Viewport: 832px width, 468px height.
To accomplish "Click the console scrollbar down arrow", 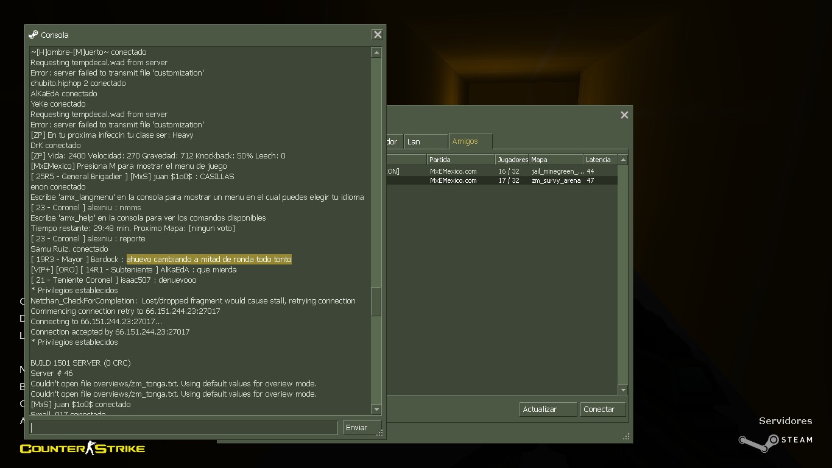I will (x=376, y=409).
